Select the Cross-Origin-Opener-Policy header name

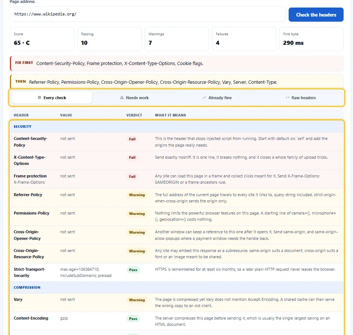pos(27,235)
